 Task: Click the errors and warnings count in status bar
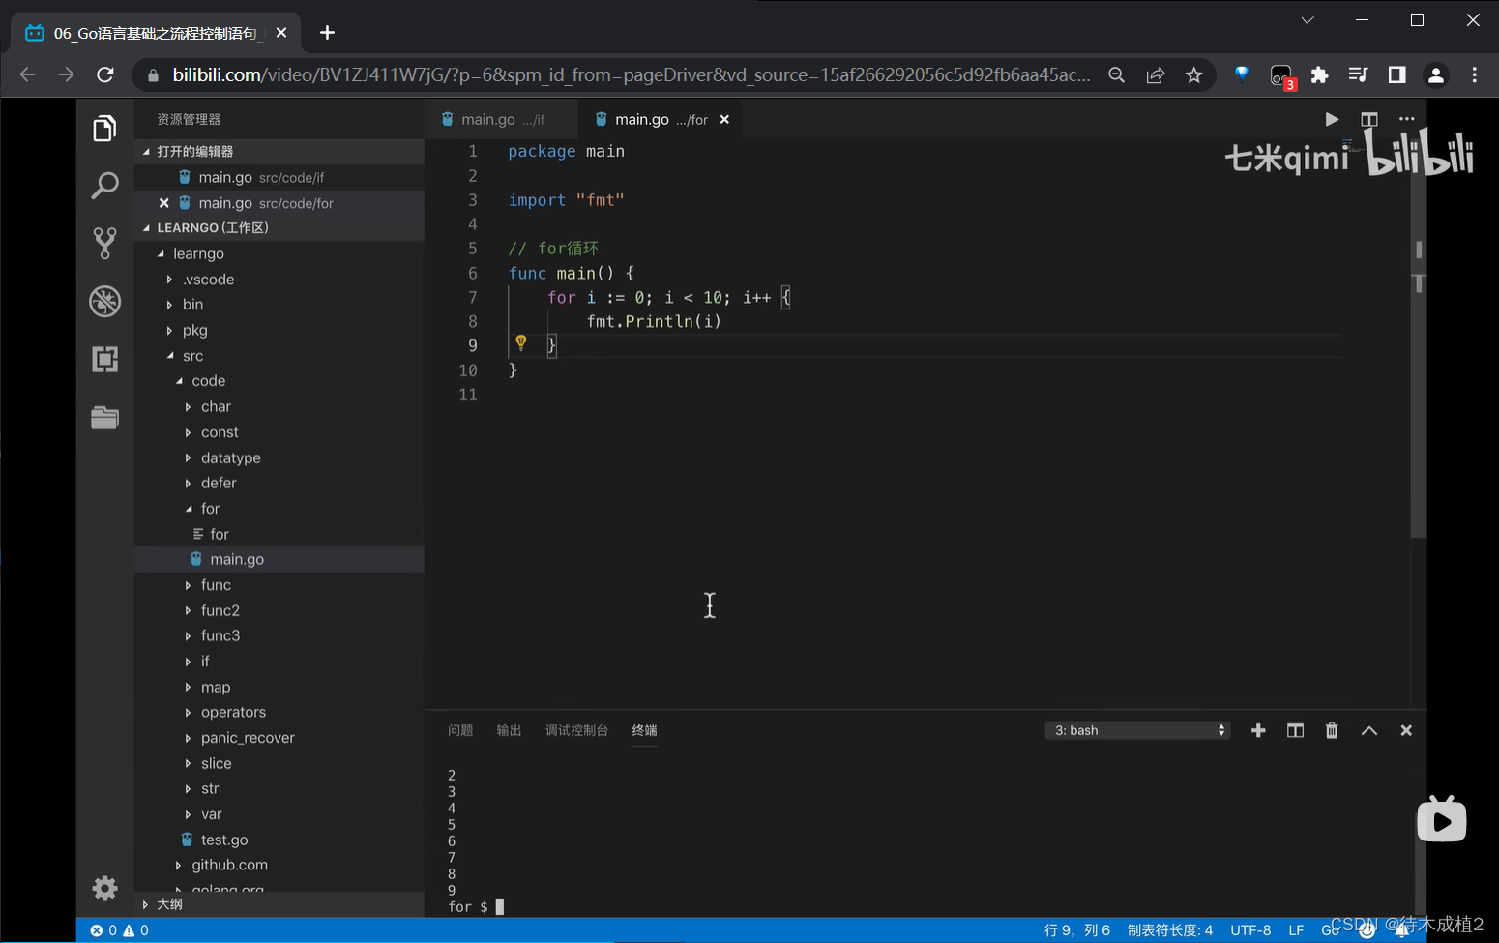point(120,930)
